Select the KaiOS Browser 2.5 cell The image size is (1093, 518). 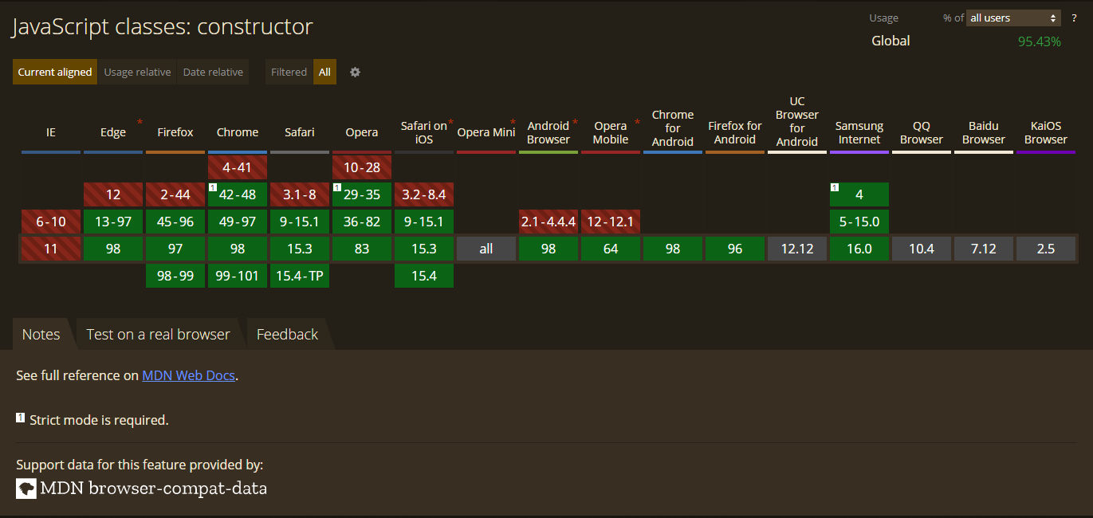coord(1046,249)
